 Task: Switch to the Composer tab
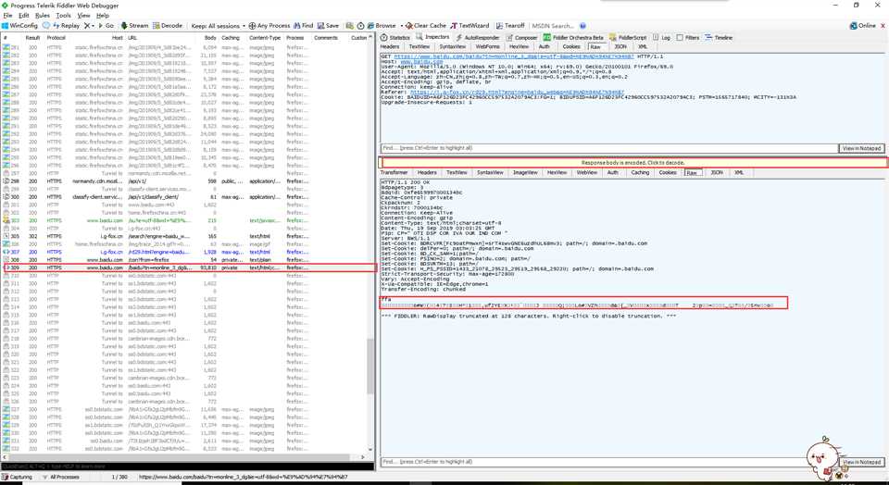[521, 37]
